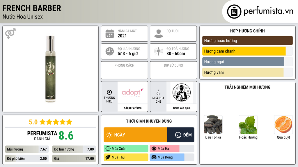Click the person icon beside Độ Tuổi
The width and height of the screenshot is (298, 167).
tap(159, 34)
